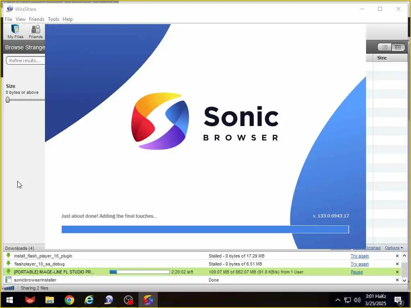Open My Files in WireShare toolbar

click(x=16, y=31)
